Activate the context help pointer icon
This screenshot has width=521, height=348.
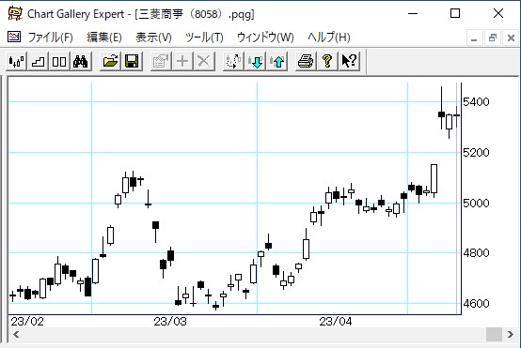pyautogui.click(x=349, y=61)
